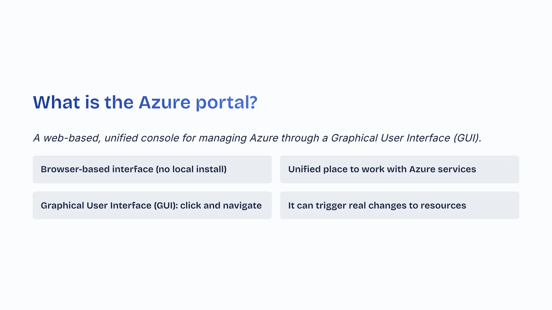The width and height of the screenshot is (552, 310).
Task: Click "(no local install)" in the first card
Action: (x=191, y=169)
